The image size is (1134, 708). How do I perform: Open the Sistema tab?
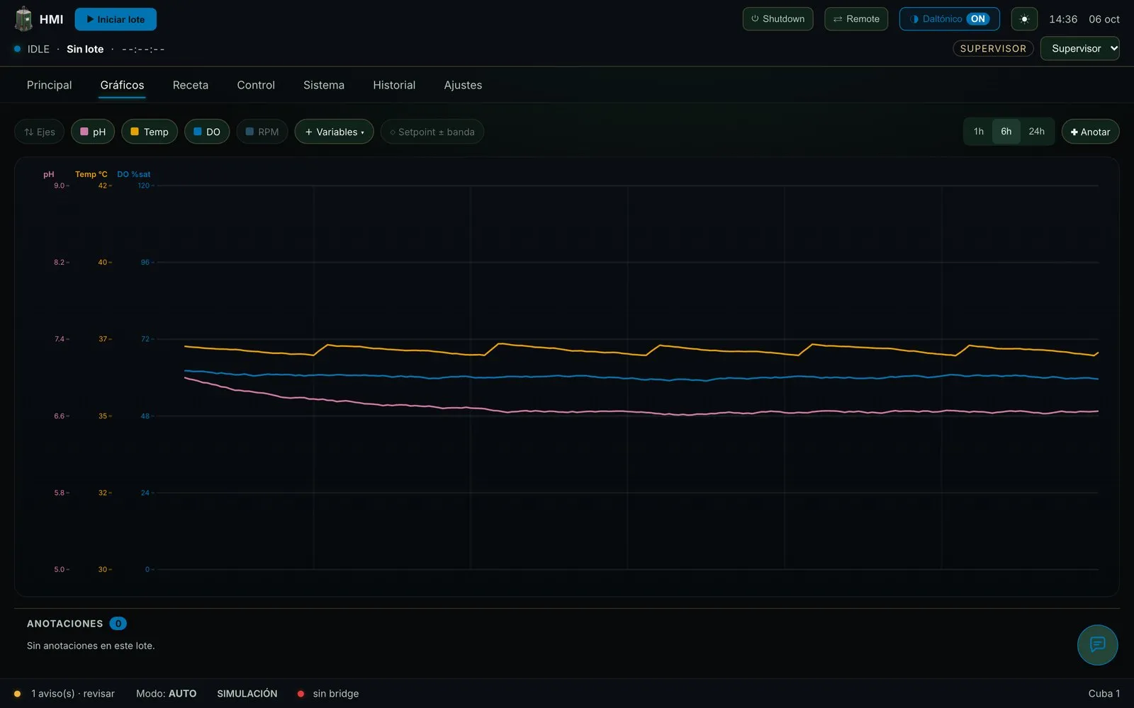324,85
